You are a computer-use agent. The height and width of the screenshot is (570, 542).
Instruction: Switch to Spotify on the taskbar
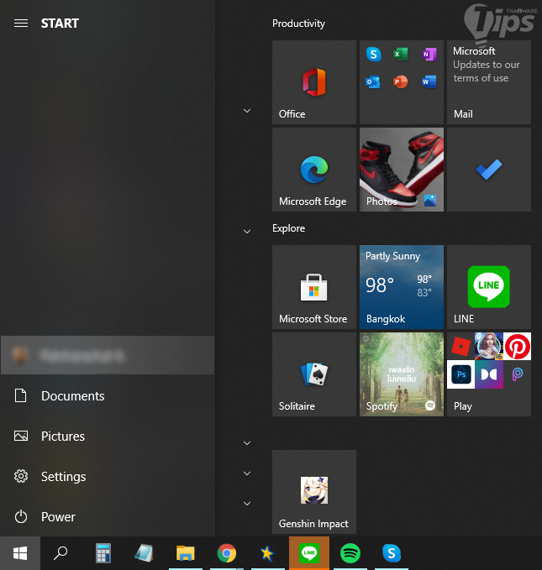(350, 553)
